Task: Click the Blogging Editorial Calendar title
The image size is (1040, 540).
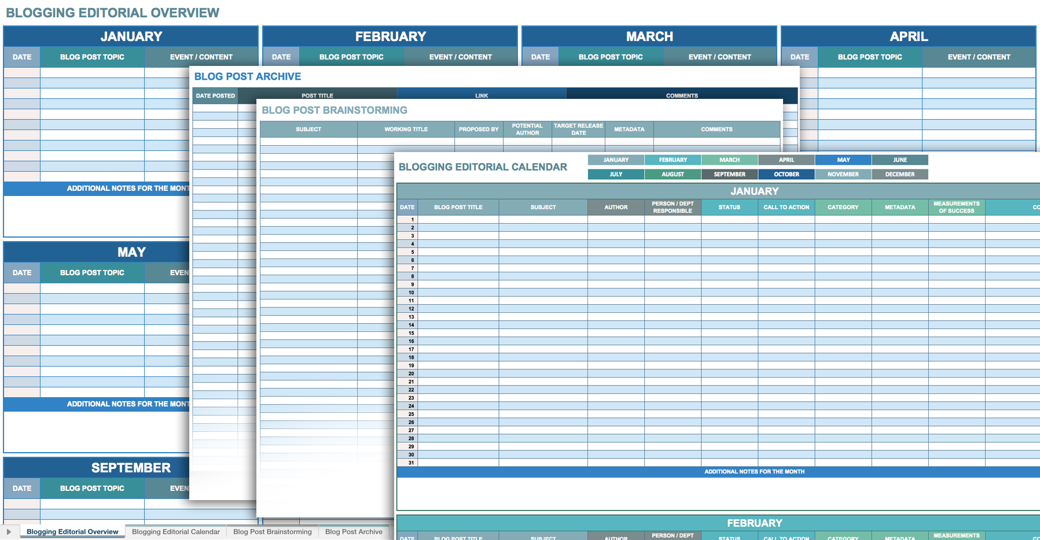Action: coord(483,167)
